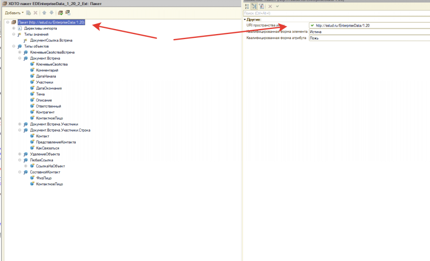The image size is (430, 261).
Task: Click the Директивы импорта document icon
Action: [x=20, y=28]
